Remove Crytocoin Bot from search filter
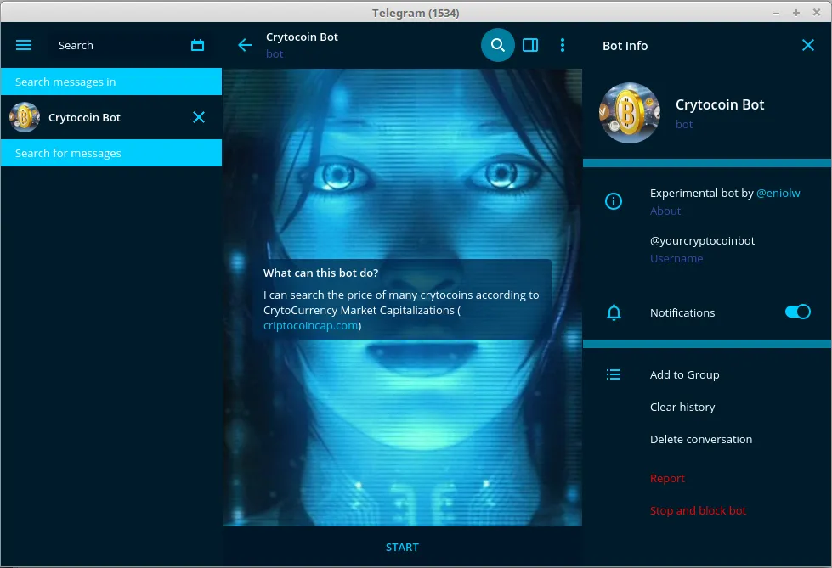 pyautogui.click(x=199, y=117)
